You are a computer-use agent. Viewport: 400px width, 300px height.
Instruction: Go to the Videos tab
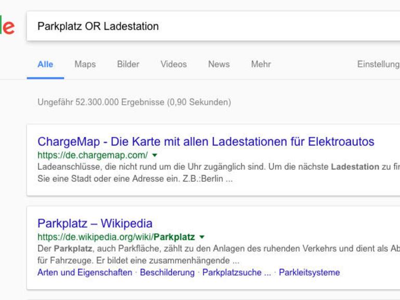tap(174, 64)
